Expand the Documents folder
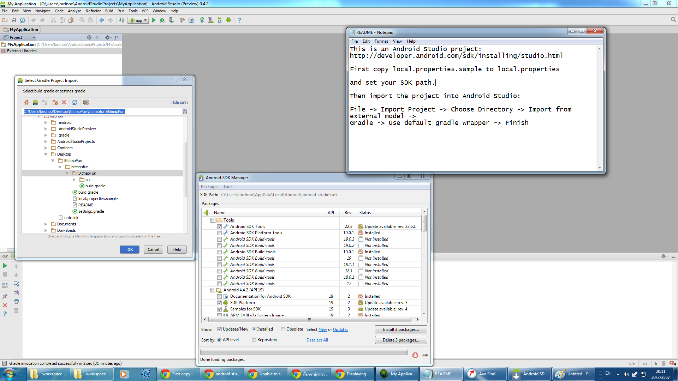 coord(46,224)
